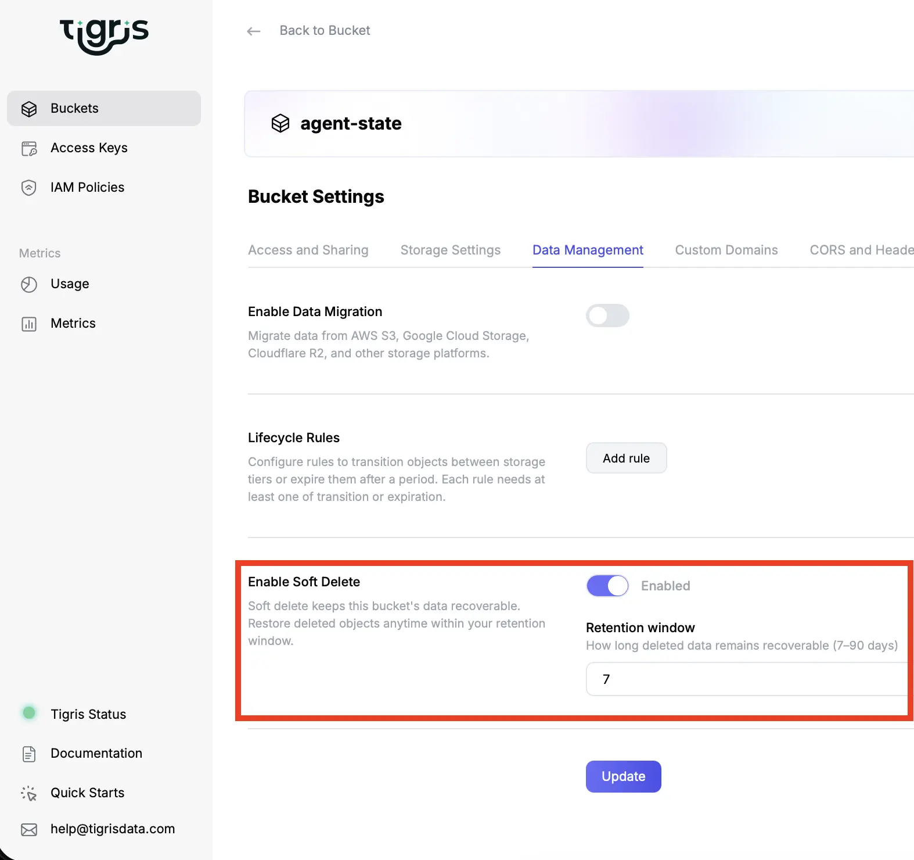Viewport: 914px width, 860px height.
Task: Open the Access and Sharing tab
Action: pos(308,250)
